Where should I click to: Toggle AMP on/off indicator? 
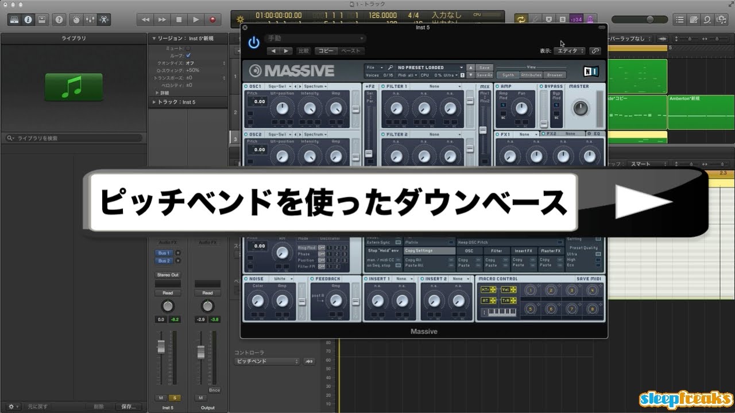coord(498,86)
